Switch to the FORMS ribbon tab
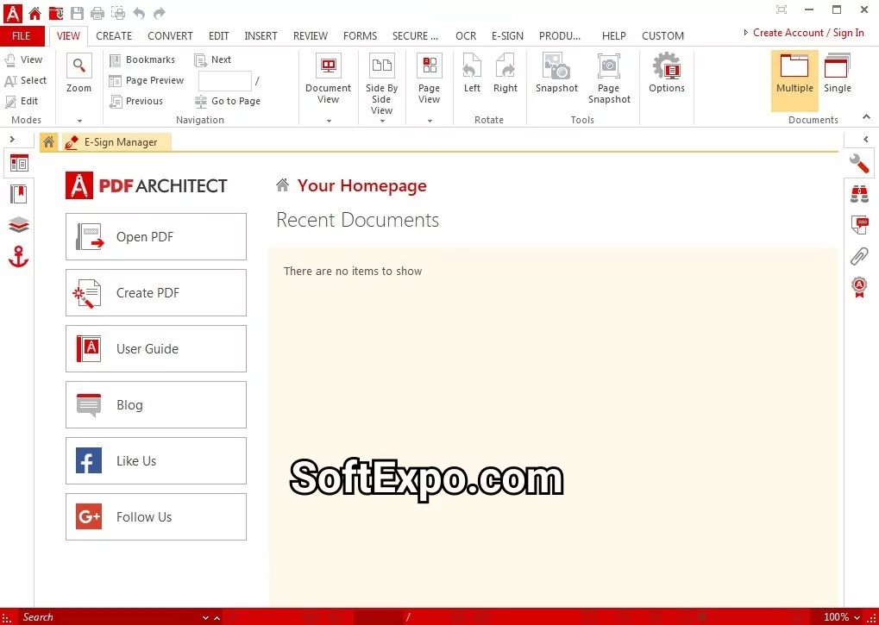The width and height of the screenshot is (879, 625). coord(360,35)
